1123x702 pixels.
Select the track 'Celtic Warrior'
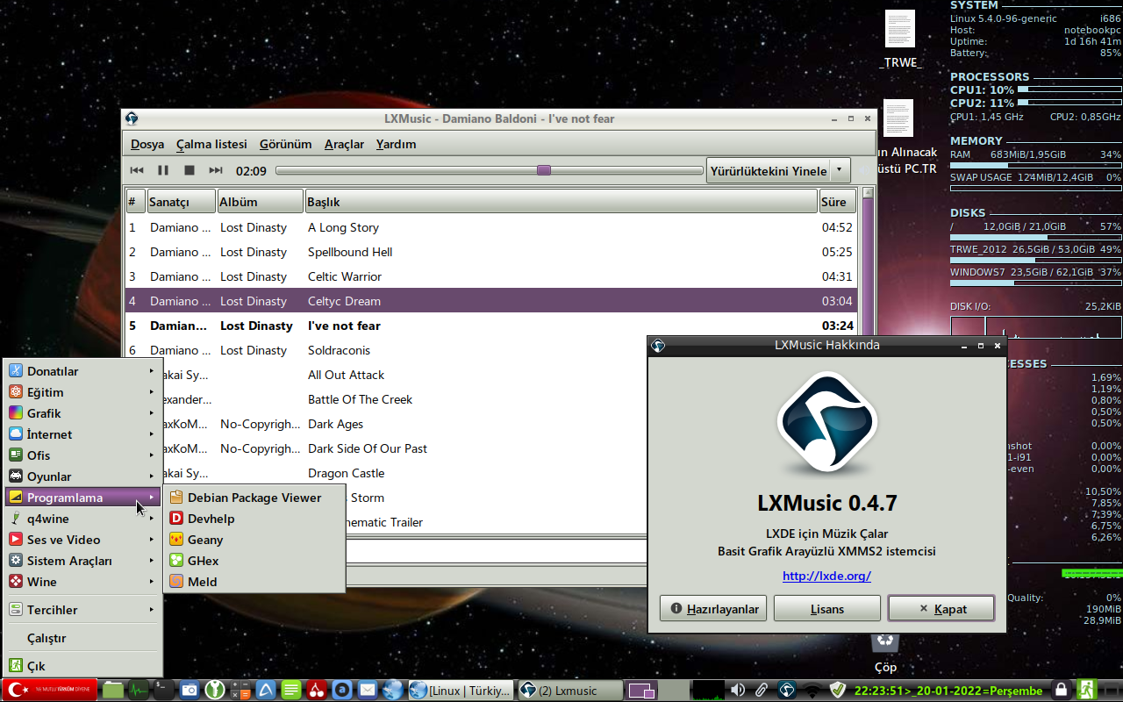(x=491, y=276)
